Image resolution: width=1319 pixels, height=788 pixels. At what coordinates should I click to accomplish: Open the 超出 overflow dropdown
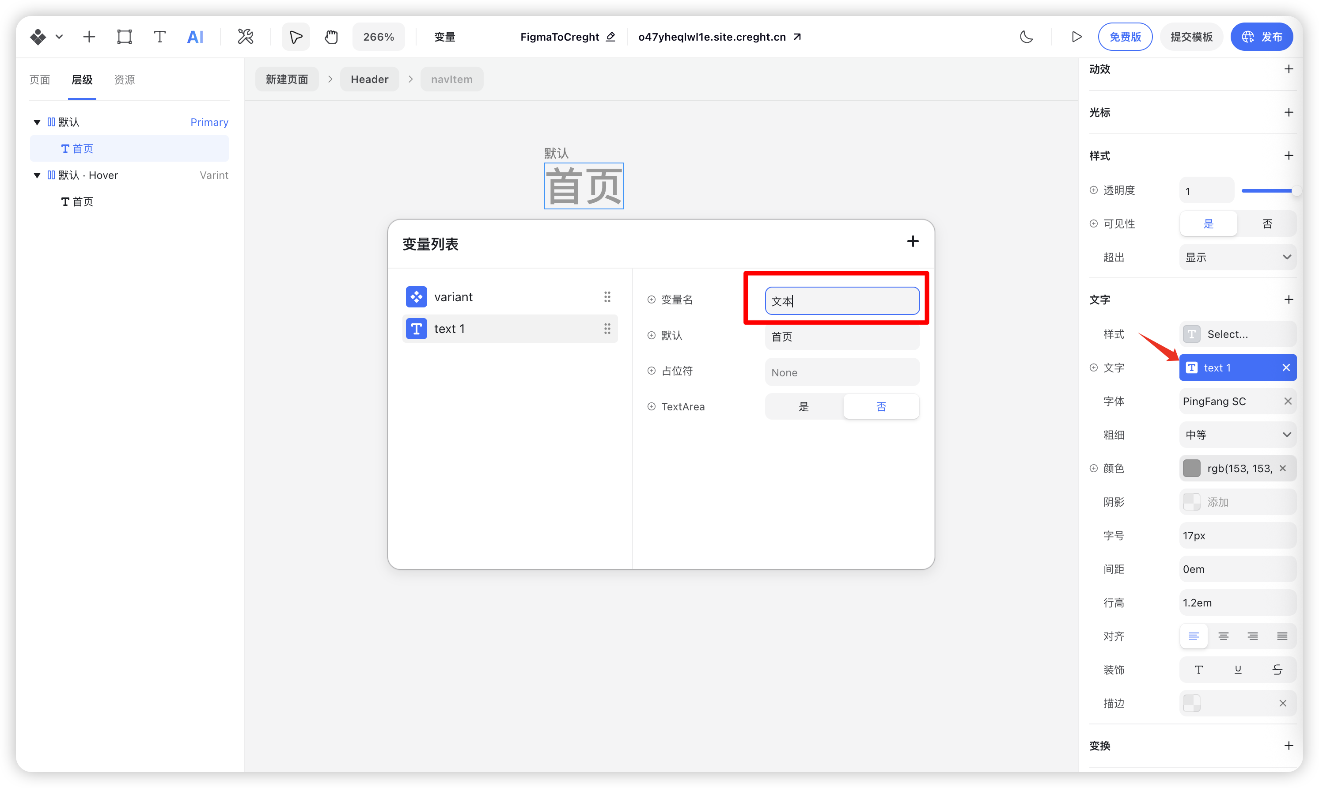click(1237, 257)
